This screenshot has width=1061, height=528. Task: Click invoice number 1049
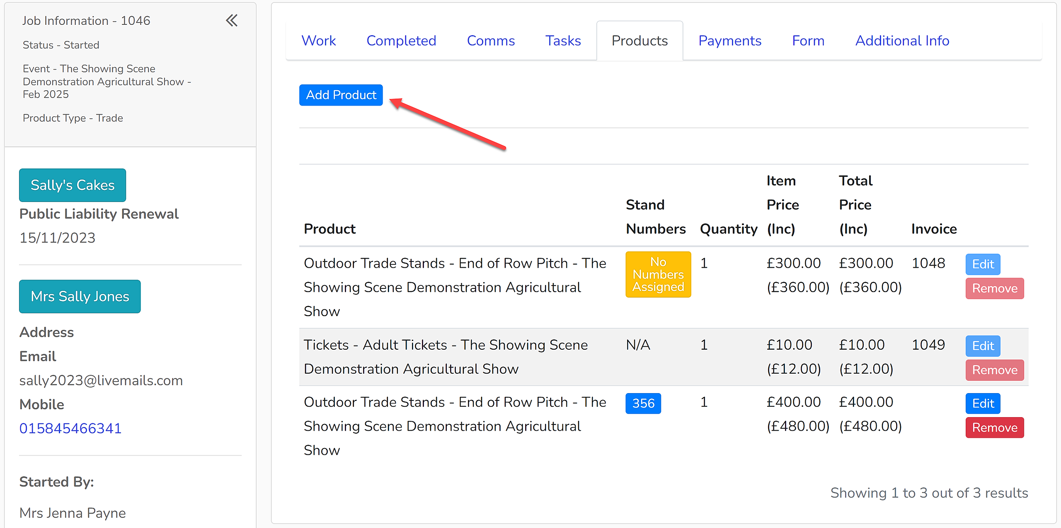[x=928, y=345]
